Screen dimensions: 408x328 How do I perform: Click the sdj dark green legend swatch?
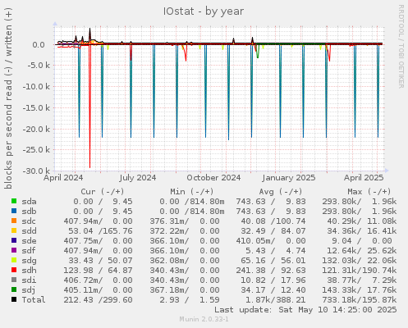14,289
